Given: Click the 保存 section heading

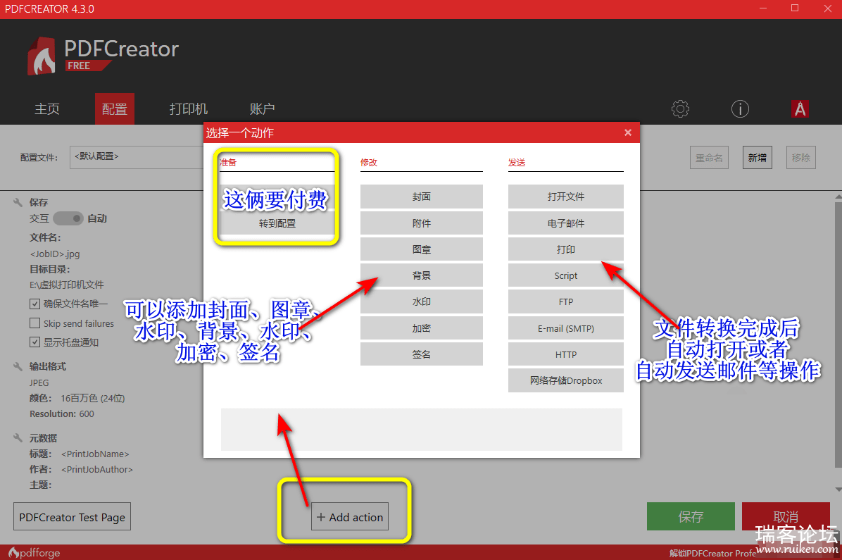Looking at the screenshot, I should (x=39, y=202).
